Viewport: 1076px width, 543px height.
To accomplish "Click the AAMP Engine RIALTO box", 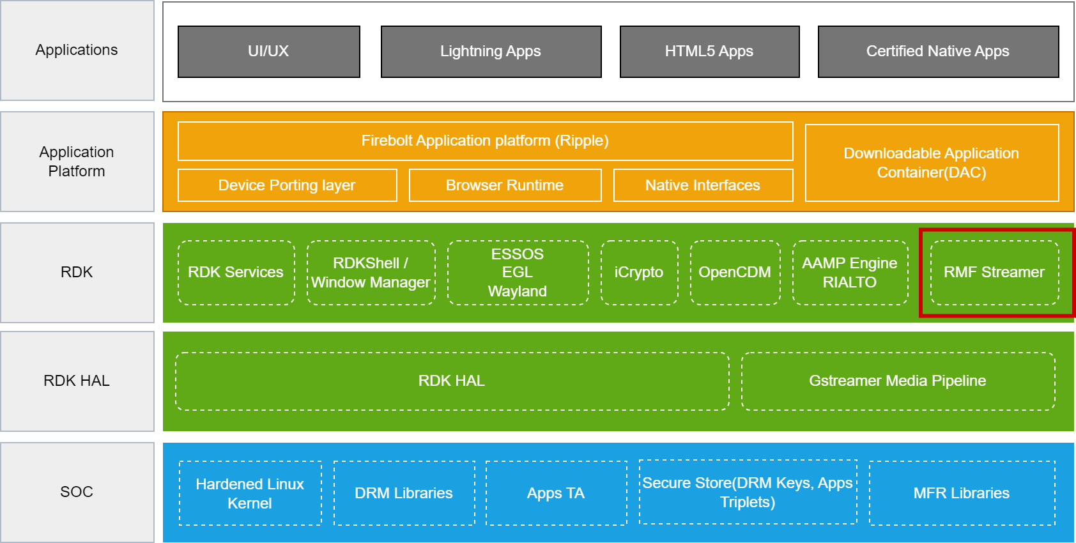I will pos(850,273).
